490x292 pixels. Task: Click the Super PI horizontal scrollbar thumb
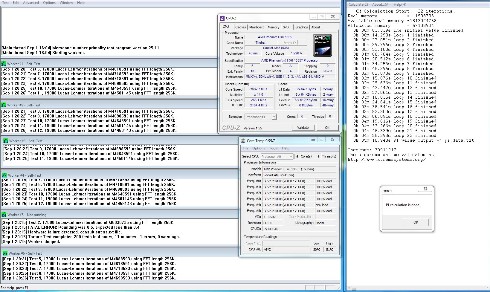(354, 288)
